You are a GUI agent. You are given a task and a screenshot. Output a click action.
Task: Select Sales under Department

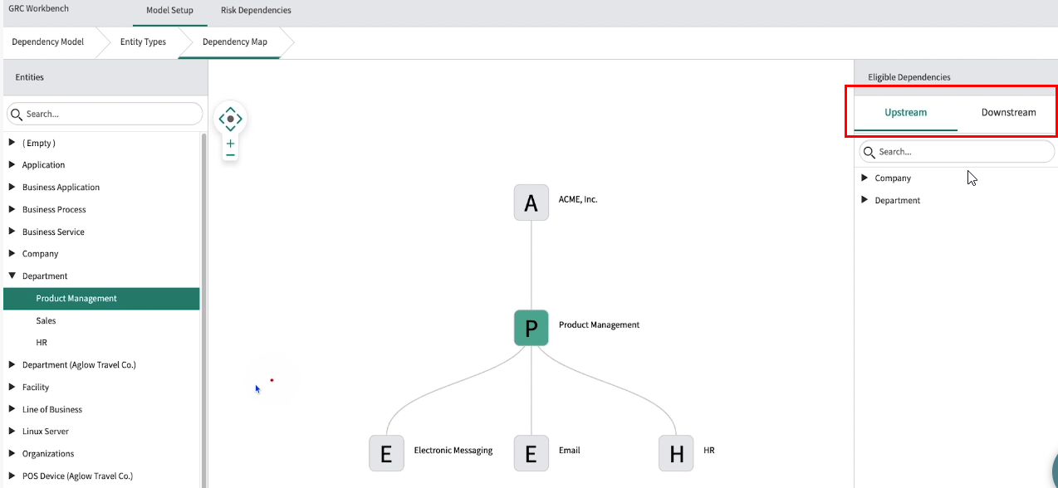(x=46, y=320)
